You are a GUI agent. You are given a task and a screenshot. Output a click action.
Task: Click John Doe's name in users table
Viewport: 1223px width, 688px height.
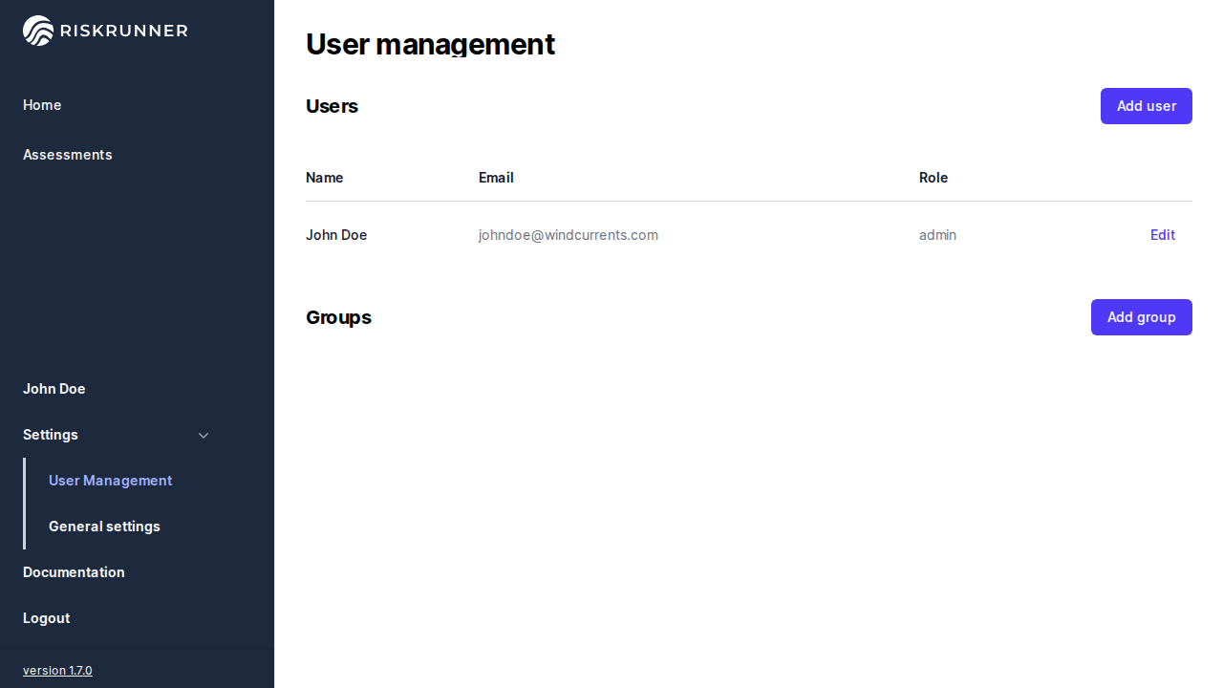[336, 235]
